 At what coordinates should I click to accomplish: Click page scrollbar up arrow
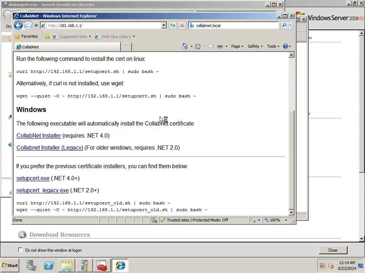pyautogui.click(x=291, y=55)
